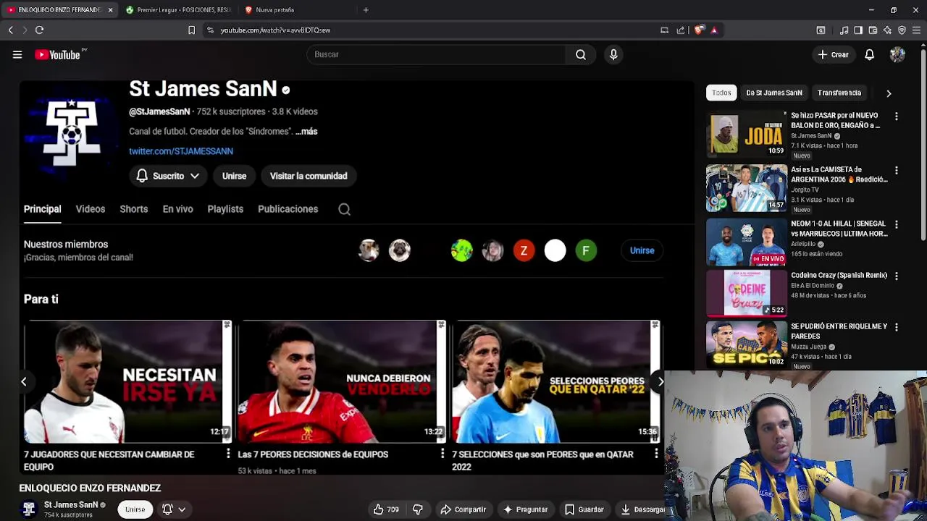Switch to the Videos tab
The width and height of the screenshot is (927, 521).
(x=91, y=209)
